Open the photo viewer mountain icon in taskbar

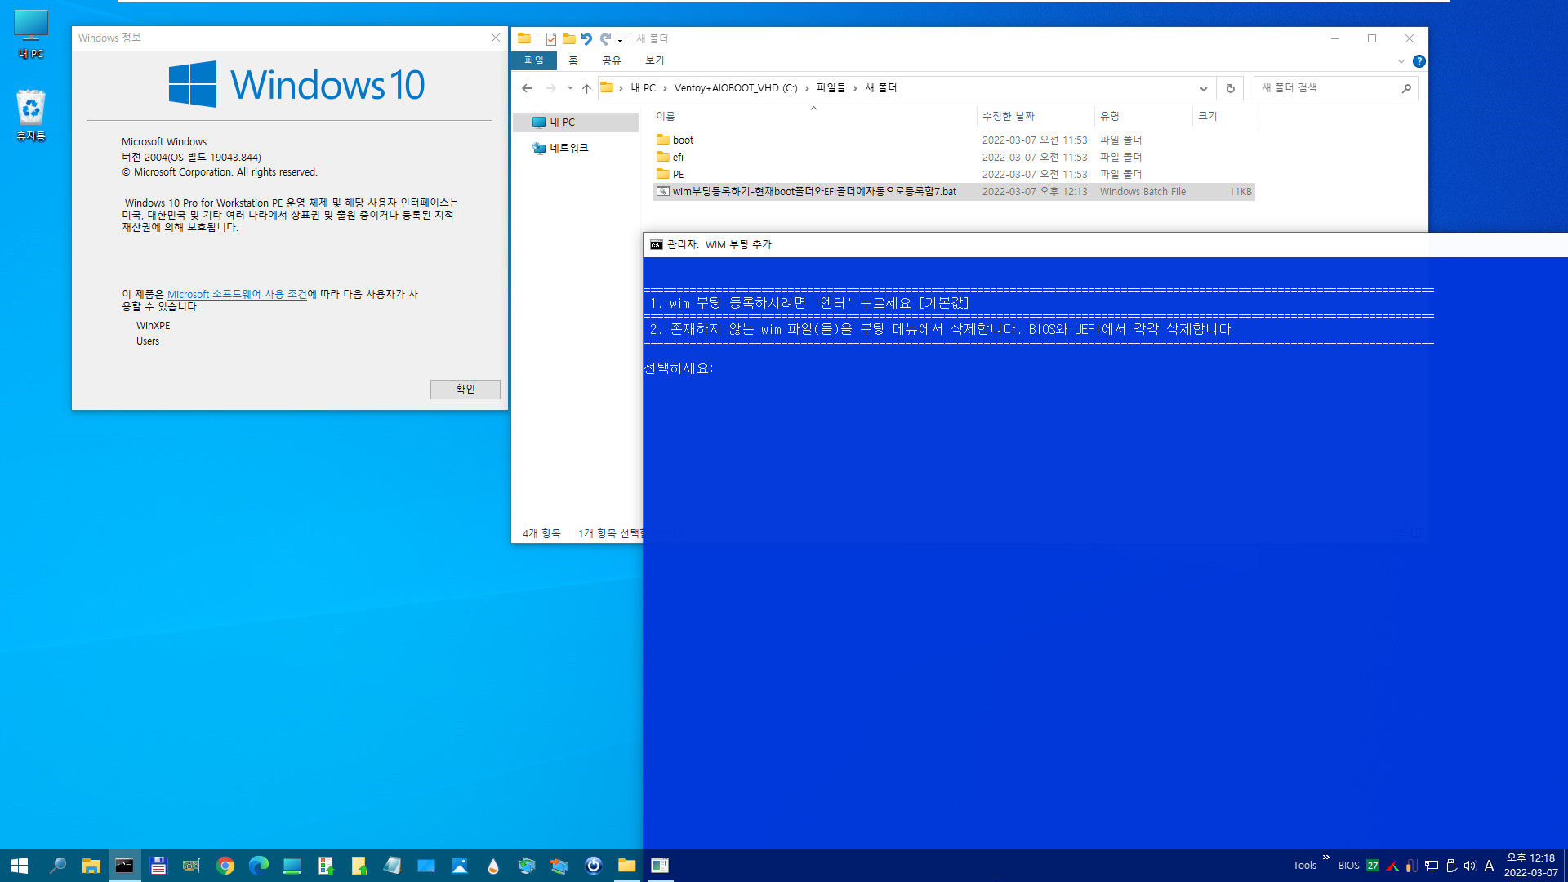tap(460, 866)
